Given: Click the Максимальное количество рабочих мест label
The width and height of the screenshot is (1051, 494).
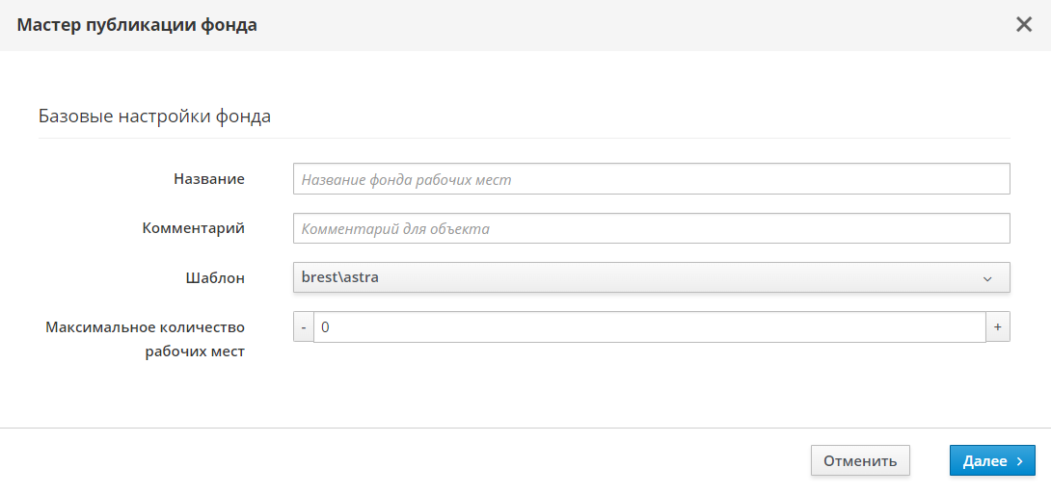Looking at the screenshot, I should (145, 339).
